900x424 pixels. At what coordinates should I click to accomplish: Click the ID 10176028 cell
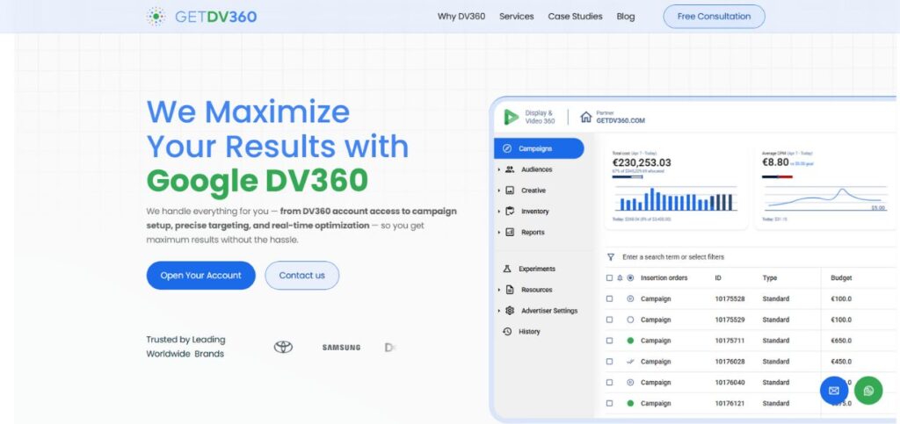click(729, 362)
